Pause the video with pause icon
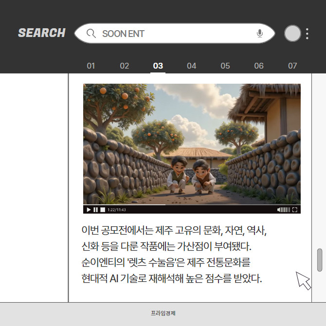 click(x=95, y=210)
